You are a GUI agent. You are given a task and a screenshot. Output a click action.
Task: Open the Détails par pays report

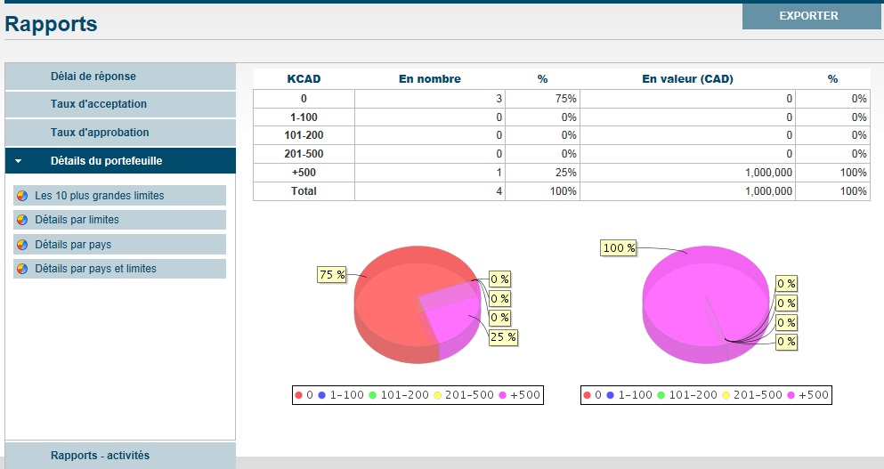click(x=119, y=245)
